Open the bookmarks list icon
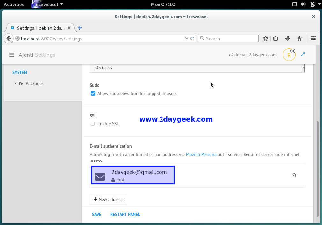The height and width of the screenshot is (225, 322). (275, 38)
